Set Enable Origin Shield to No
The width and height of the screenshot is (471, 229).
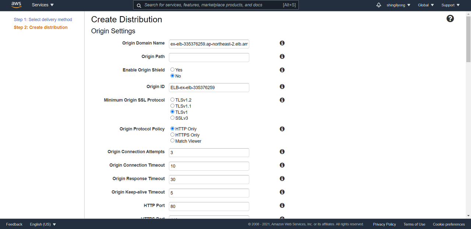click(x=172, y=76)
